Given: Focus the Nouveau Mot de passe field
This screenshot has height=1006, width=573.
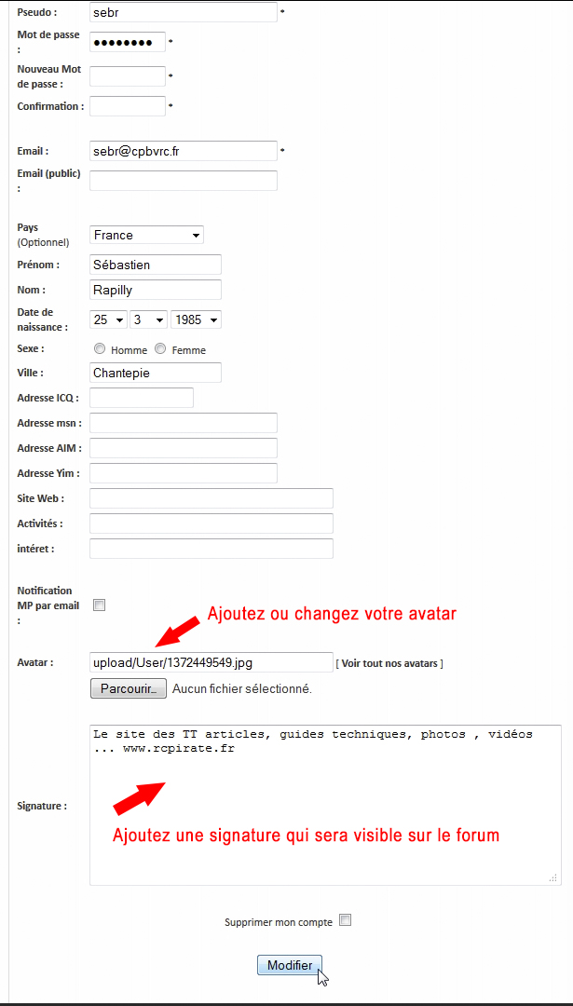Looking at the screenshot, I should (x=128, y=76).
